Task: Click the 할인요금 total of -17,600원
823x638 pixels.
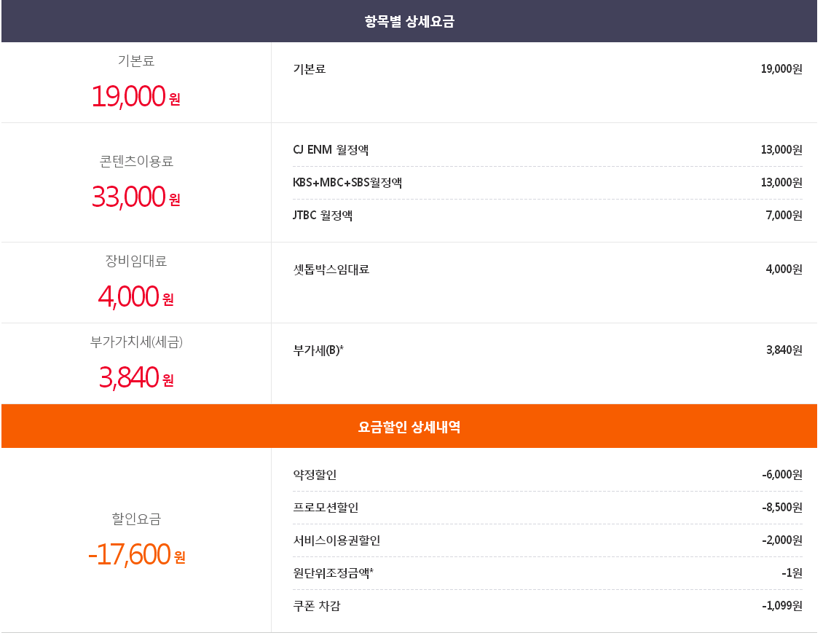Action: (x=136, y=555)
